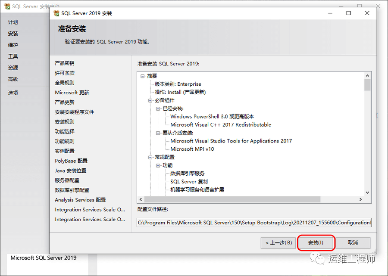
Task: Collapse the 常规配置 tree node
Action: coord(150,158)
